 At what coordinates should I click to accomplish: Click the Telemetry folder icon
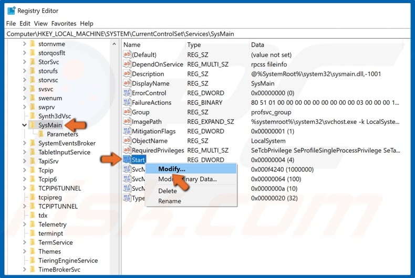point(33,224)
